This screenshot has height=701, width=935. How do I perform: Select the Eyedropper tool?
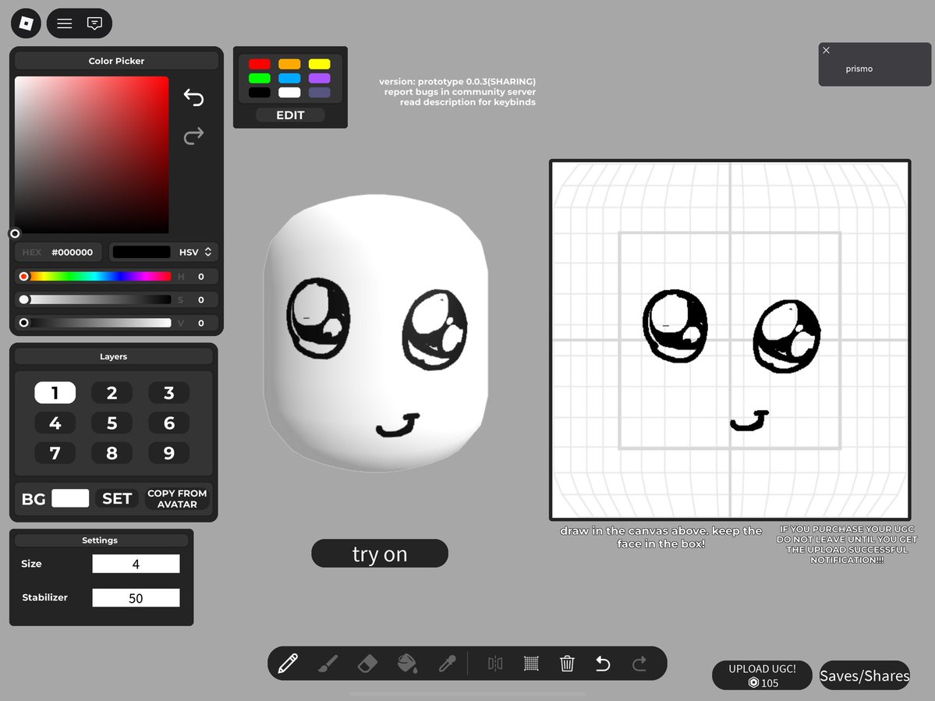448,663
